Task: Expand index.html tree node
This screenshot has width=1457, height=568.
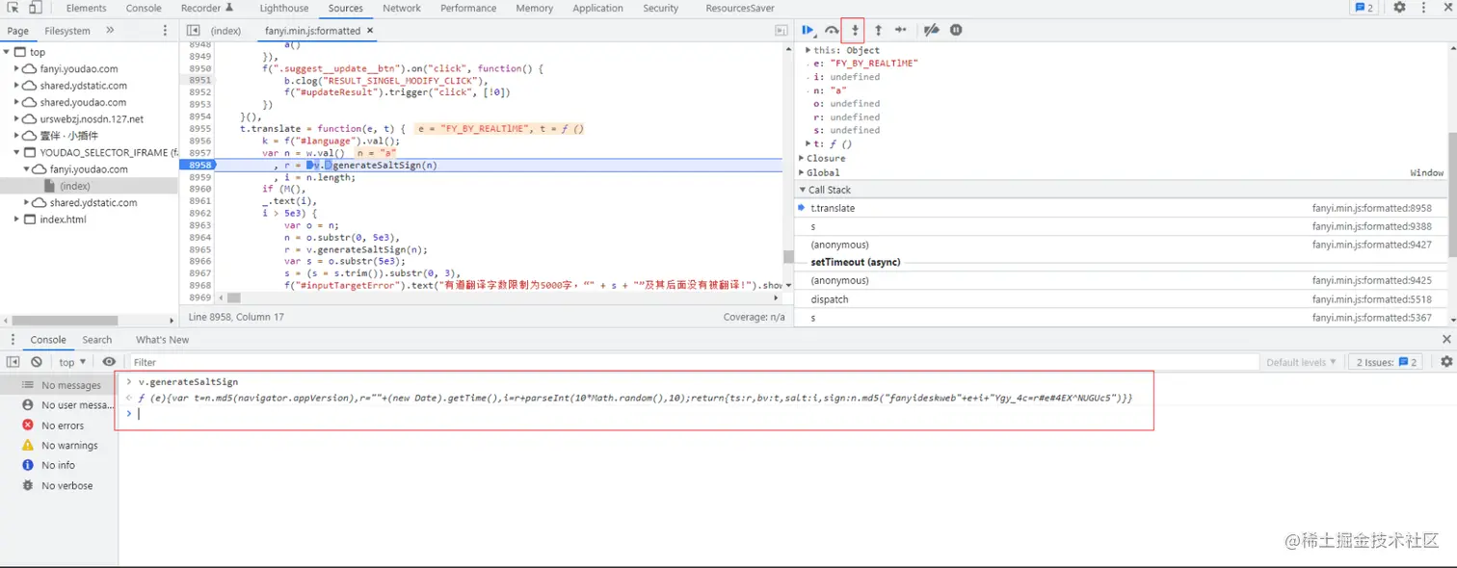Action: (x=17, y=219)
